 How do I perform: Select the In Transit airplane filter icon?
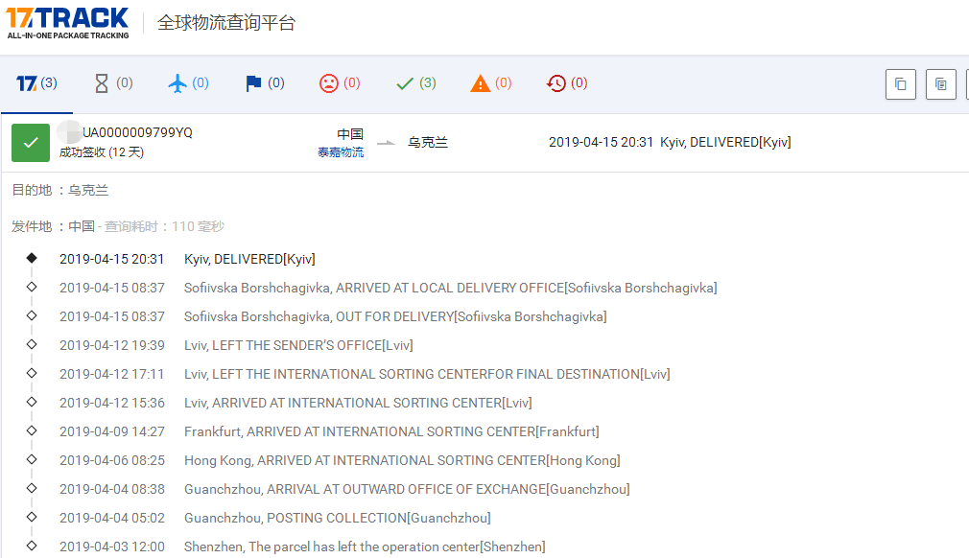point(178,82)
